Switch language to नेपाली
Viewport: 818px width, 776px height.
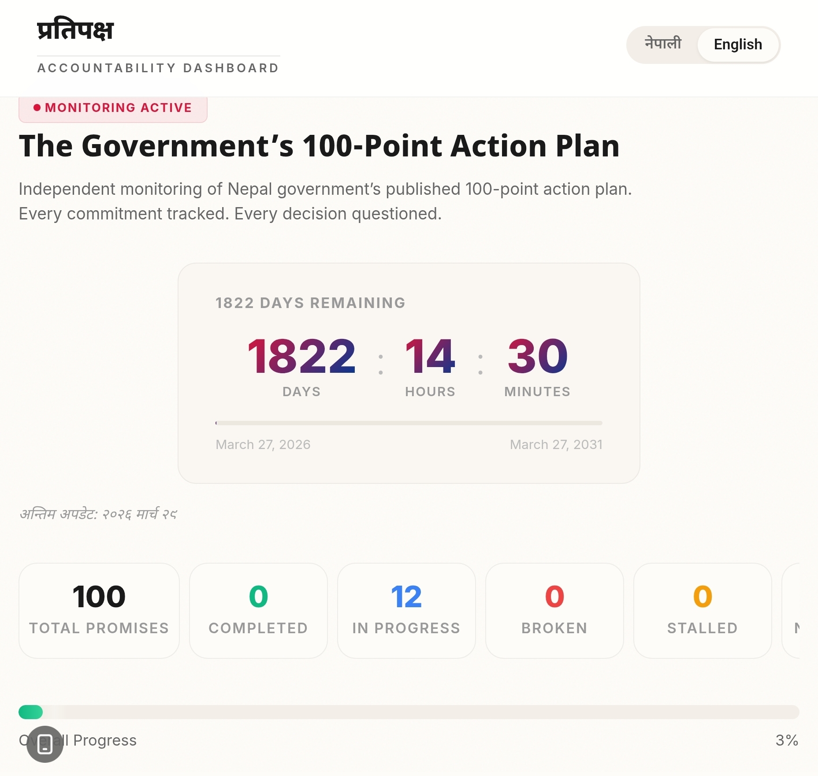[x=663, y=44]
